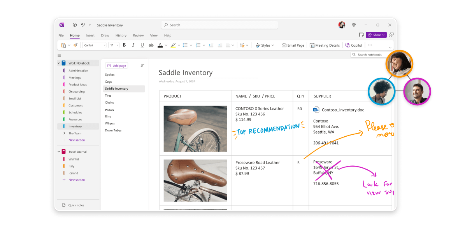Toggle strikethrough formatting
The image size is (451, 233).
[x=151, y=45]
